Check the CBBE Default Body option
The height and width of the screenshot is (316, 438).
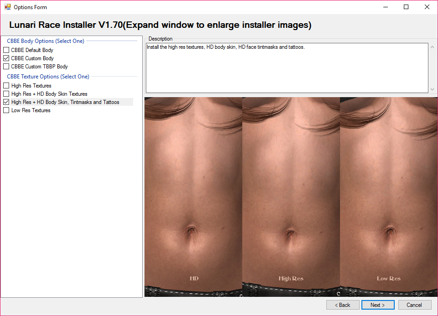[6, 50]
